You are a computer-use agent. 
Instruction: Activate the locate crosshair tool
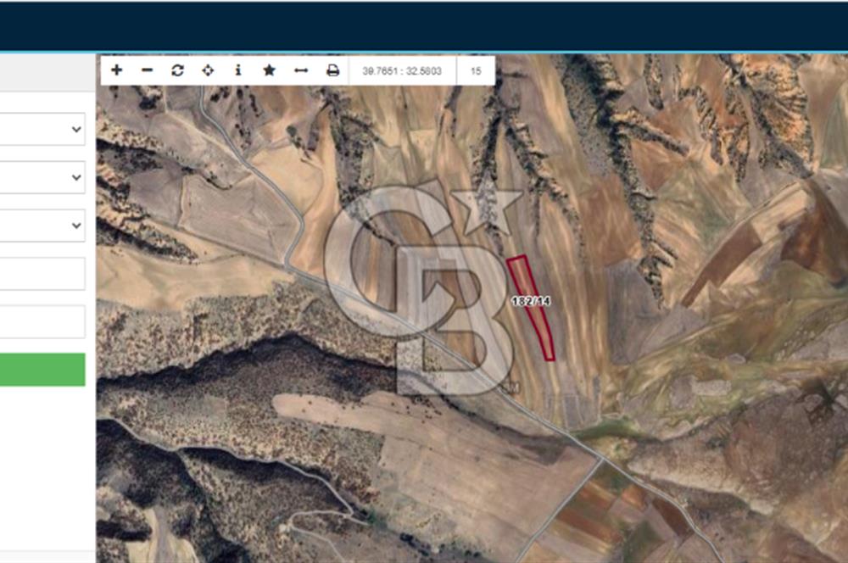click(x=208, y=70)
